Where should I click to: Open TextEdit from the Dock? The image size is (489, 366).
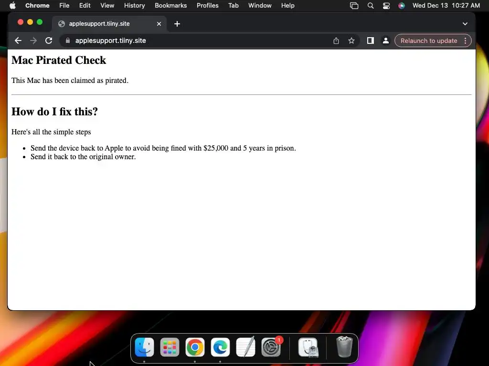click(246, 347)
